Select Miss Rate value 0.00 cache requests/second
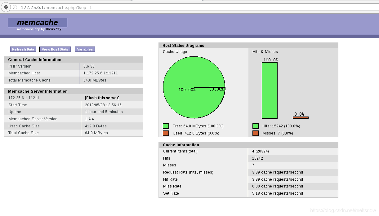379x216 pixels. coord(278,186)
